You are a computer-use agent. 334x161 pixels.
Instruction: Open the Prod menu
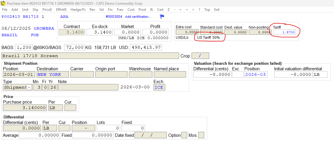click(142, 10)
